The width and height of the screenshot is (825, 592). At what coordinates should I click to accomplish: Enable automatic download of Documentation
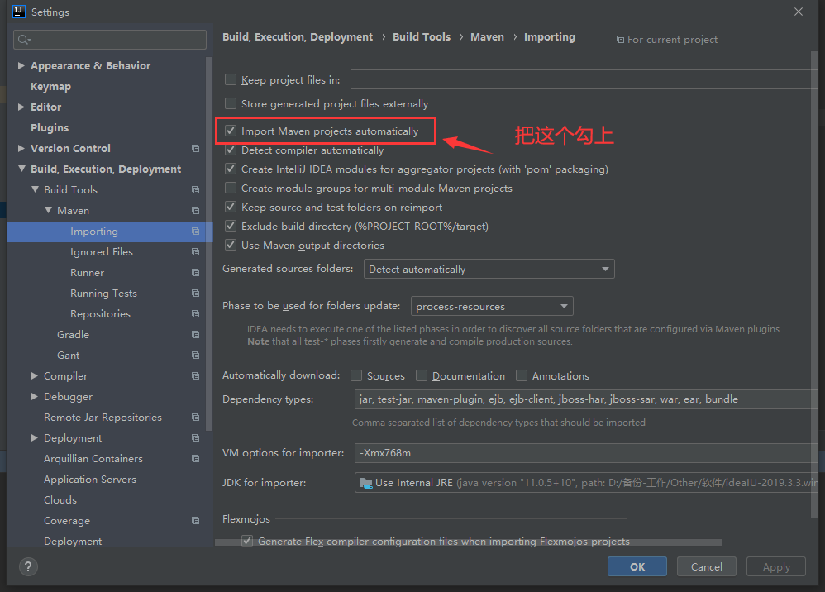pyautogui.click(x=422, y=375)
